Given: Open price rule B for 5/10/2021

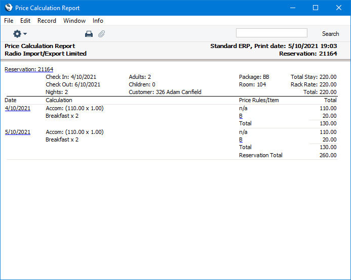Looking at the screenshot, I should coord(241,139).
